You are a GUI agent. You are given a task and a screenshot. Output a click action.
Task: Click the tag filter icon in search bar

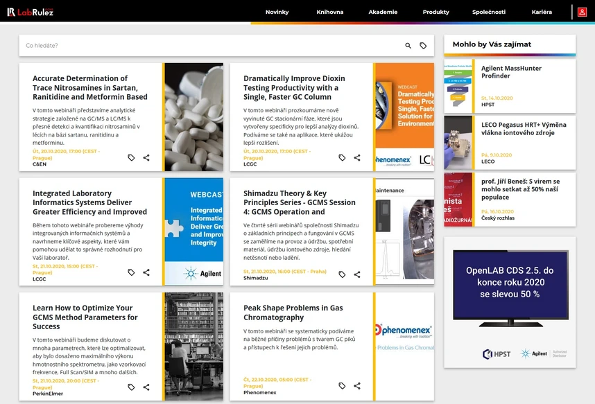tap(423, 46)
